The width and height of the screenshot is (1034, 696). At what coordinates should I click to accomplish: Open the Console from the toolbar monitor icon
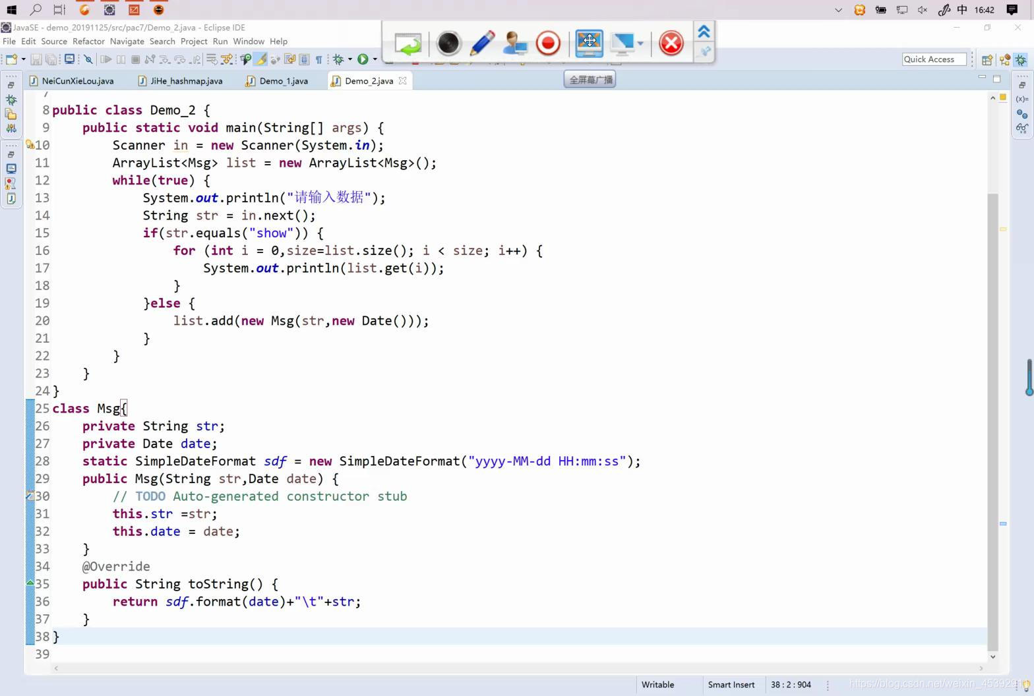pyautogui.click(x=69, y=59)
